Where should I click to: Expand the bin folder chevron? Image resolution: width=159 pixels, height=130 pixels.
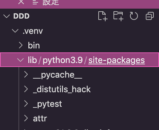coord(21,45)
